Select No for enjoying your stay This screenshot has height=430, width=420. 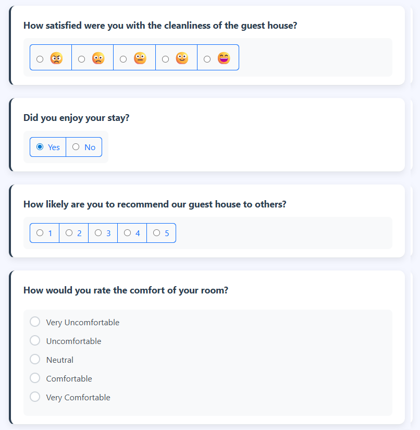click(x=76, y=147)
